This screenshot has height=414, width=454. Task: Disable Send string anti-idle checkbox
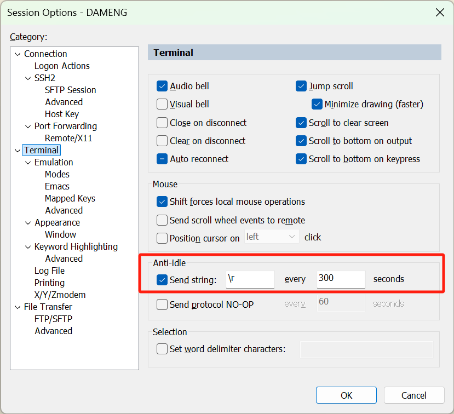coord(162,279)
